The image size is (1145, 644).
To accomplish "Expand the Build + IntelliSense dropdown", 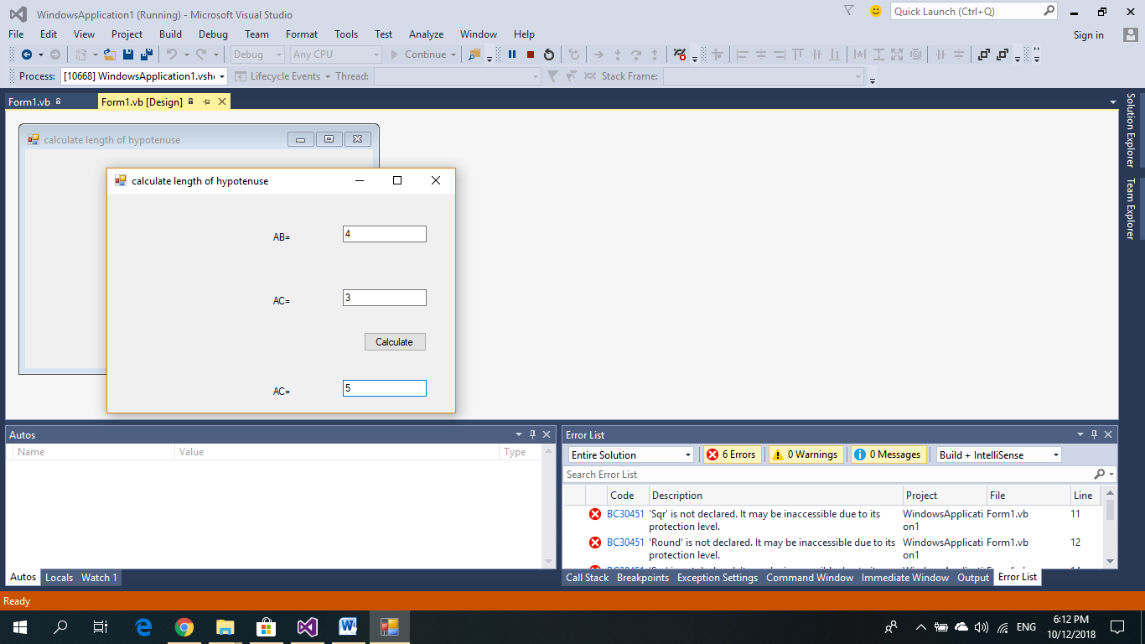I will coord(999,454).
